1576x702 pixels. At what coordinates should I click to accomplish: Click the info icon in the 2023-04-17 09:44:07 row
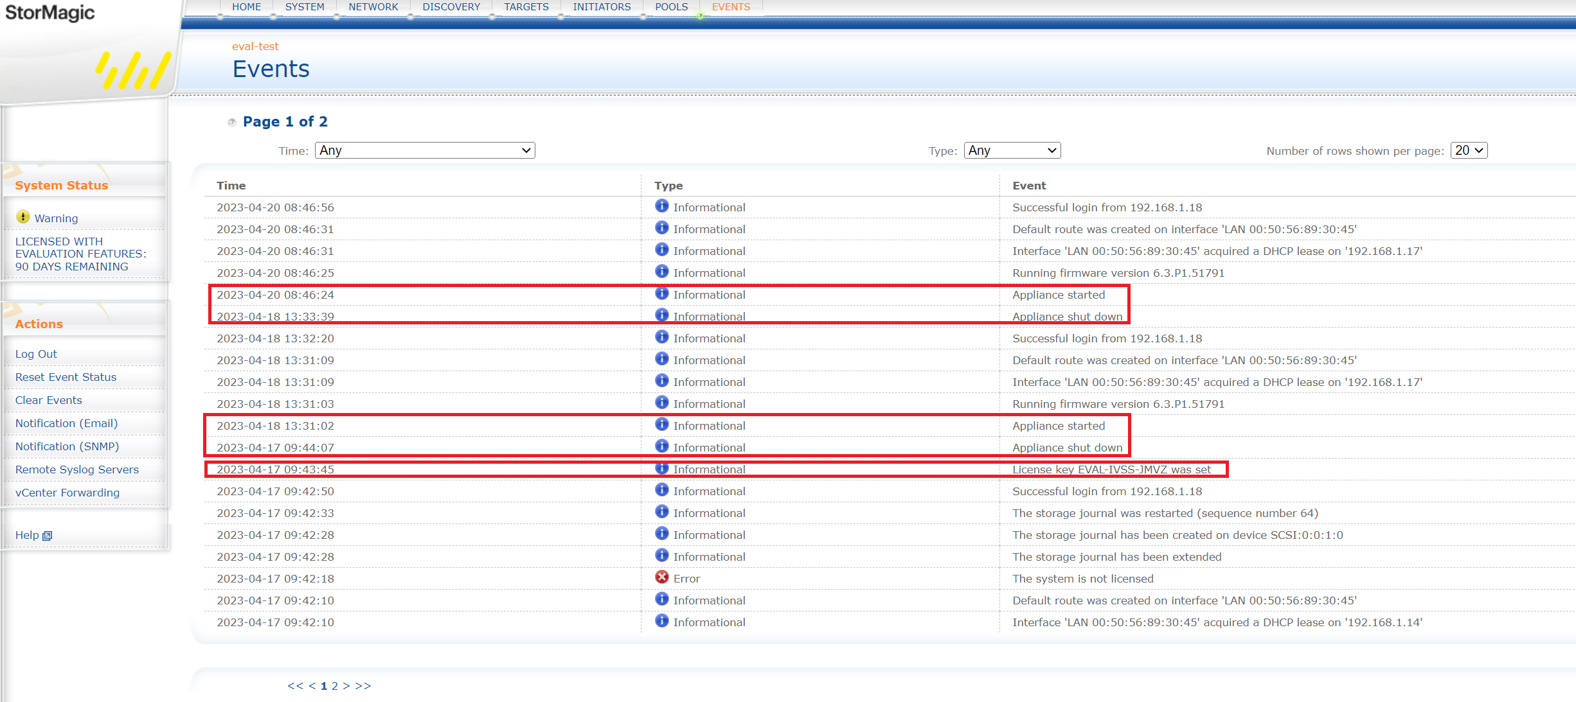(661, 446)
